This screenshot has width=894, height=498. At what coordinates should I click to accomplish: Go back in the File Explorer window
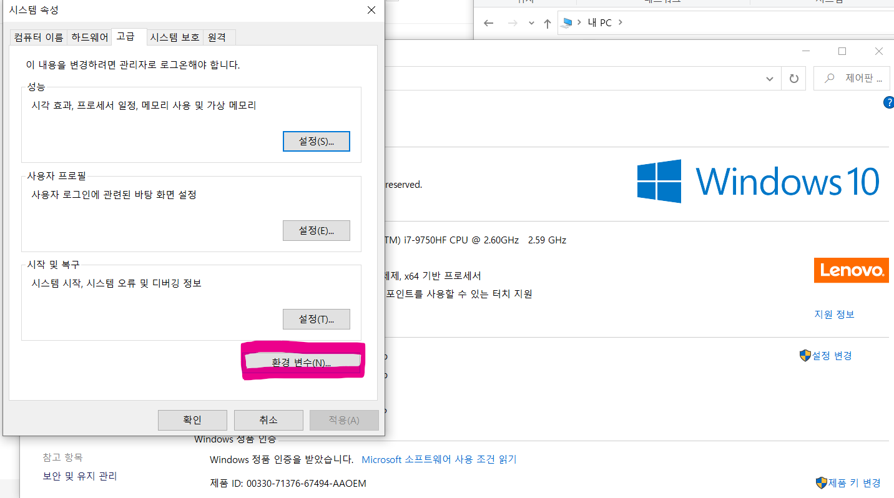tap(489, 23)
